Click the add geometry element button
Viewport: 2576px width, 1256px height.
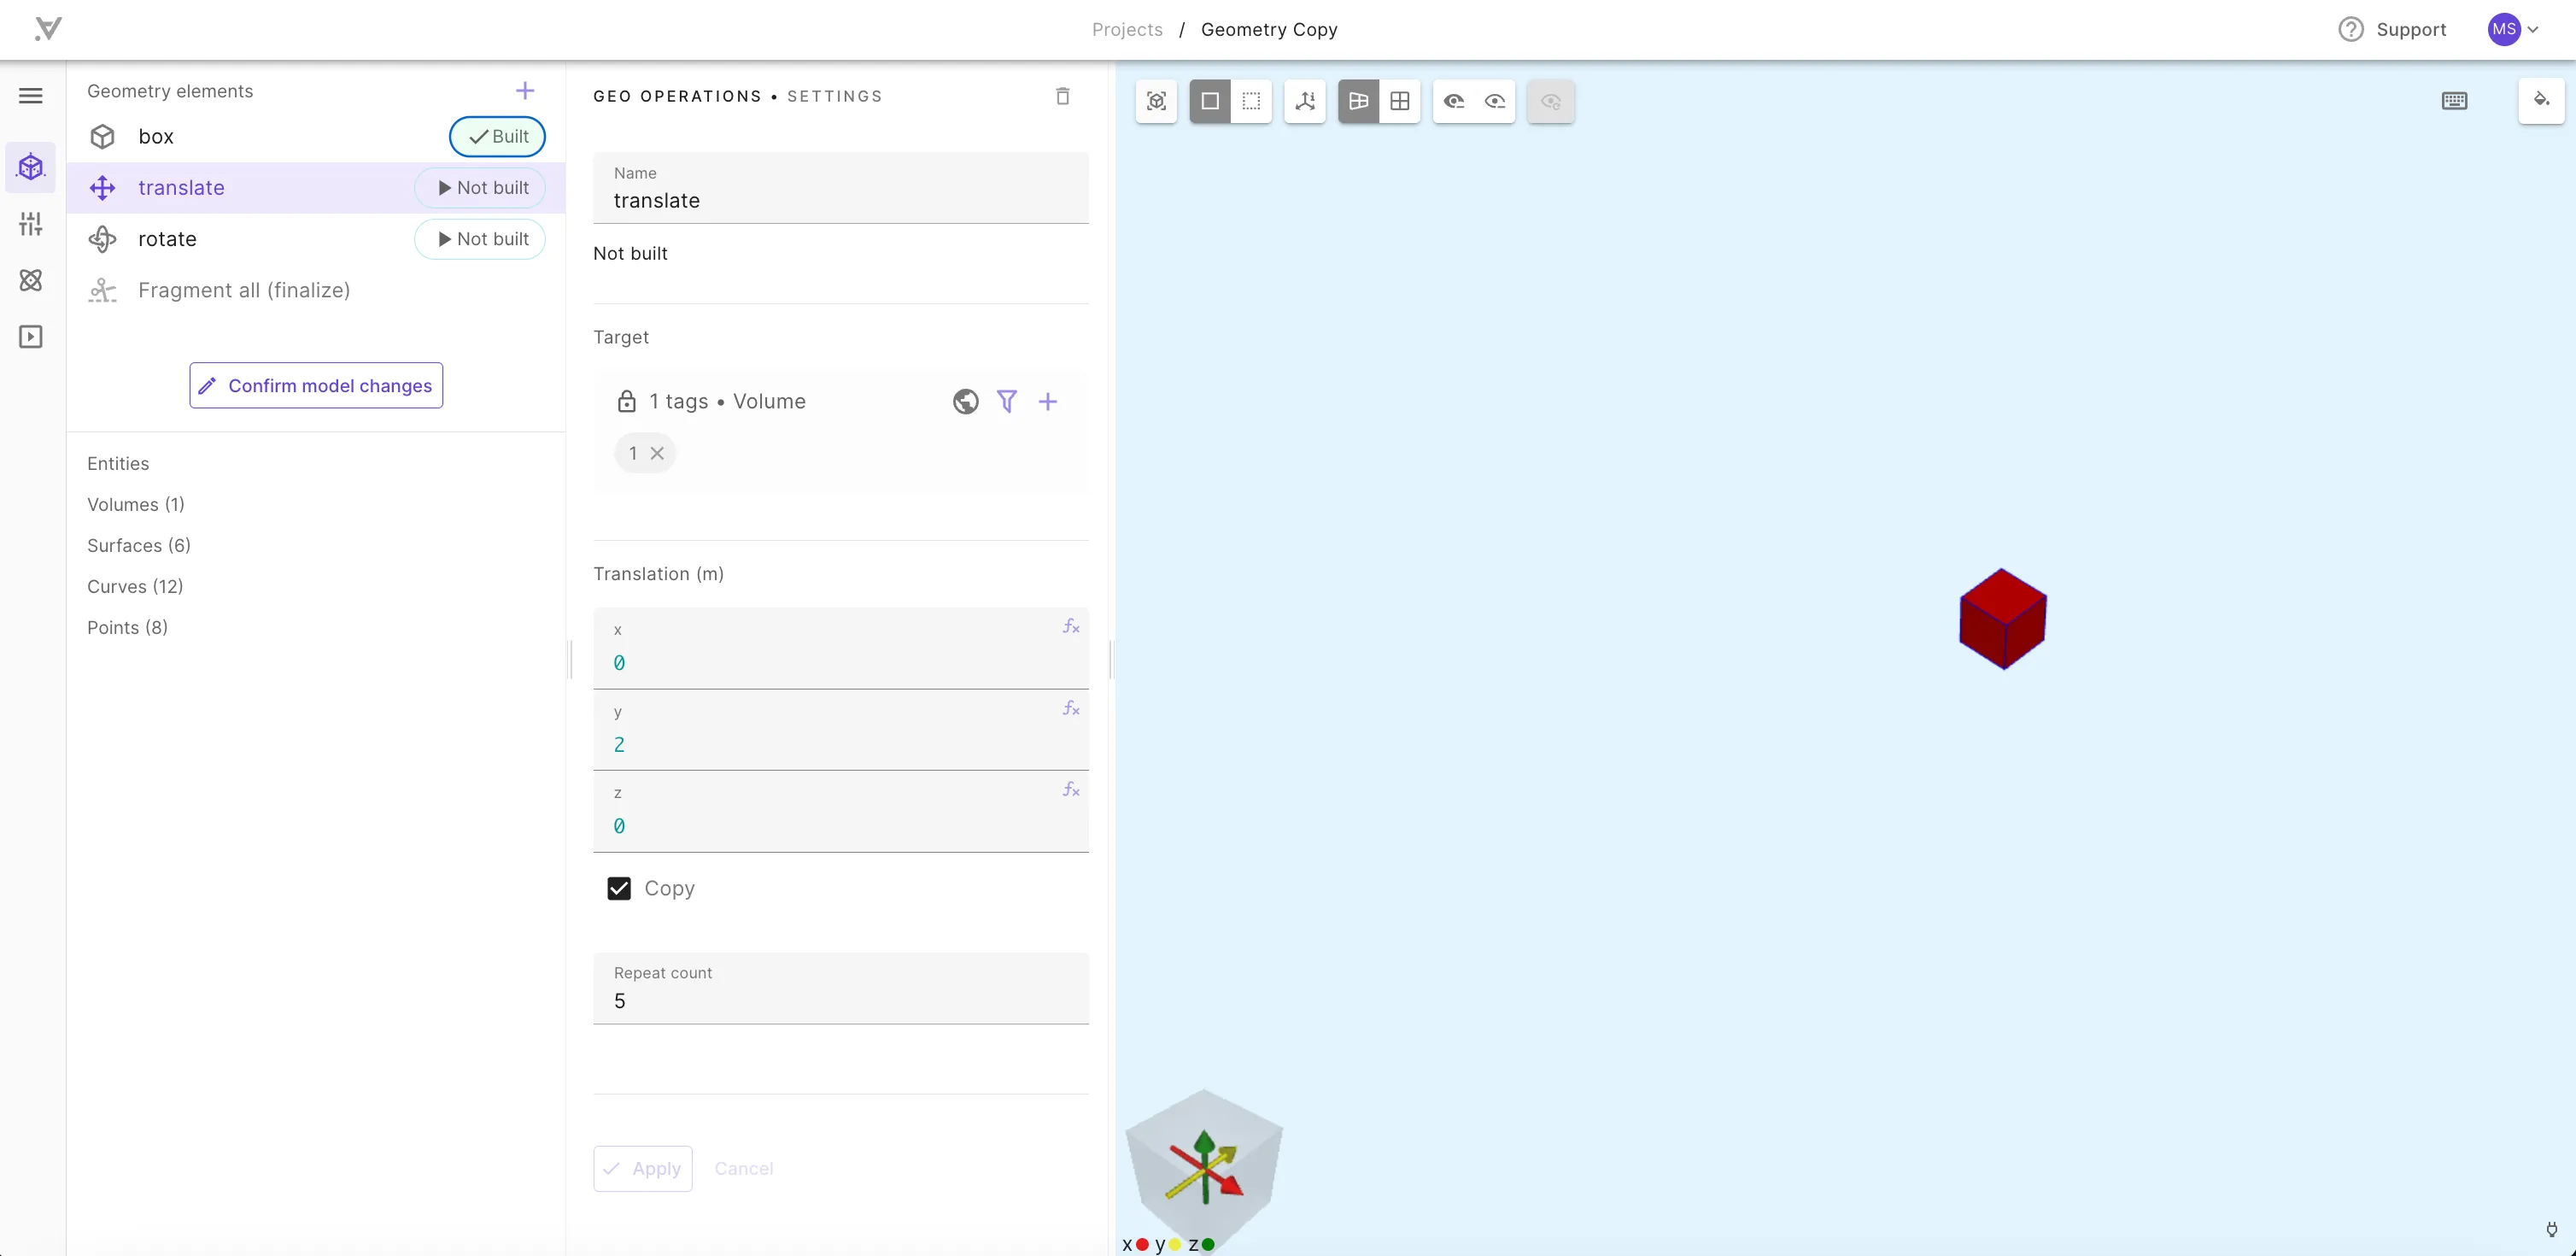[526, 91]
